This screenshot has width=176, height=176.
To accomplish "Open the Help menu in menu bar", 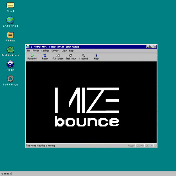I will pos(71,51).
